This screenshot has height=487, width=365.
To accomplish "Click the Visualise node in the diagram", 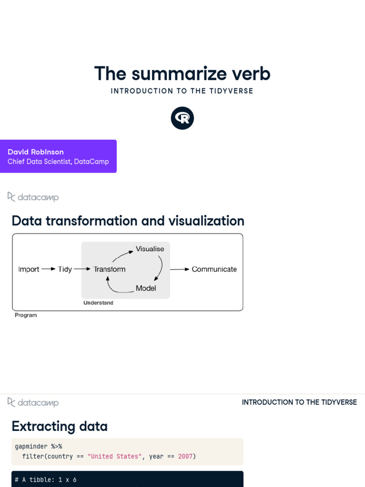I will (x=150, y=249).
